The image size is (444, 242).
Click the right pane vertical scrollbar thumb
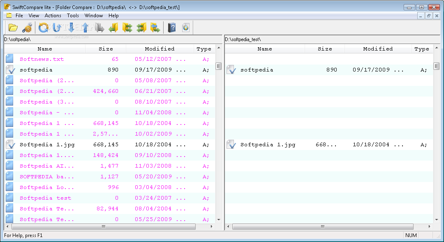[x=436, y=66]
